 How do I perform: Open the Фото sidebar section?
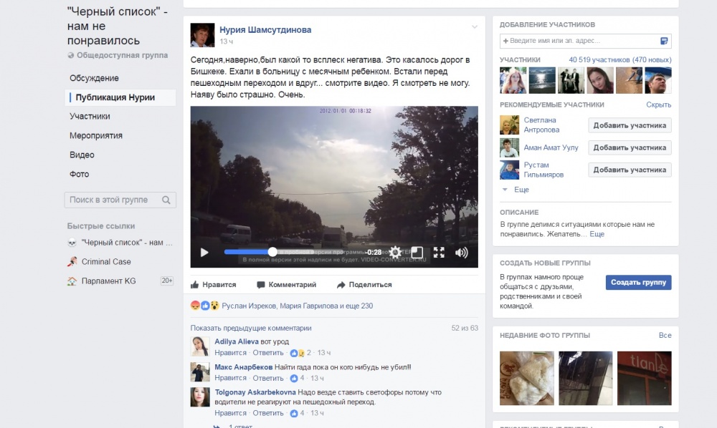(79, 174)
